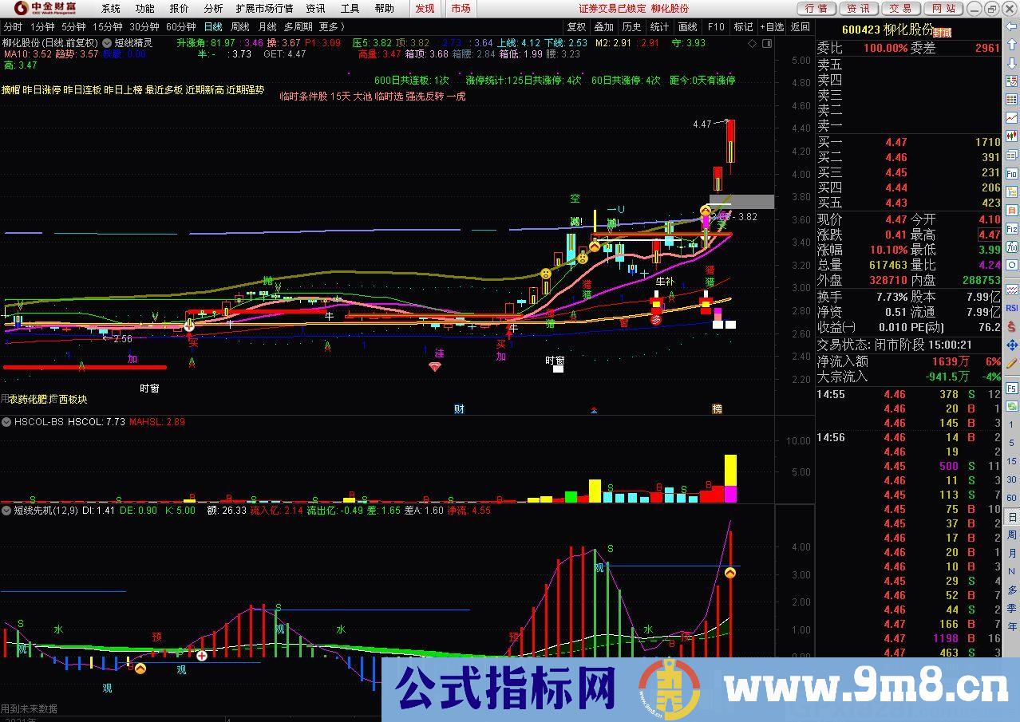
Task: Open the quote list icon in the right sidebar
Action: [x=1011, y=81]
